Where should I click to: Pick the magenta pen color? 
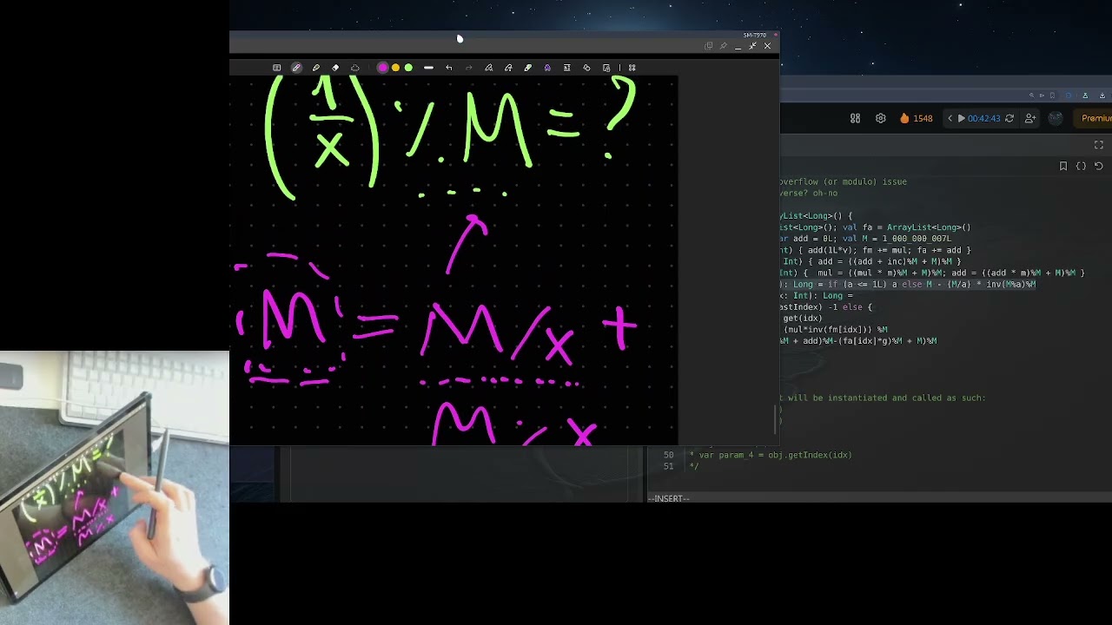click(383, 68)
